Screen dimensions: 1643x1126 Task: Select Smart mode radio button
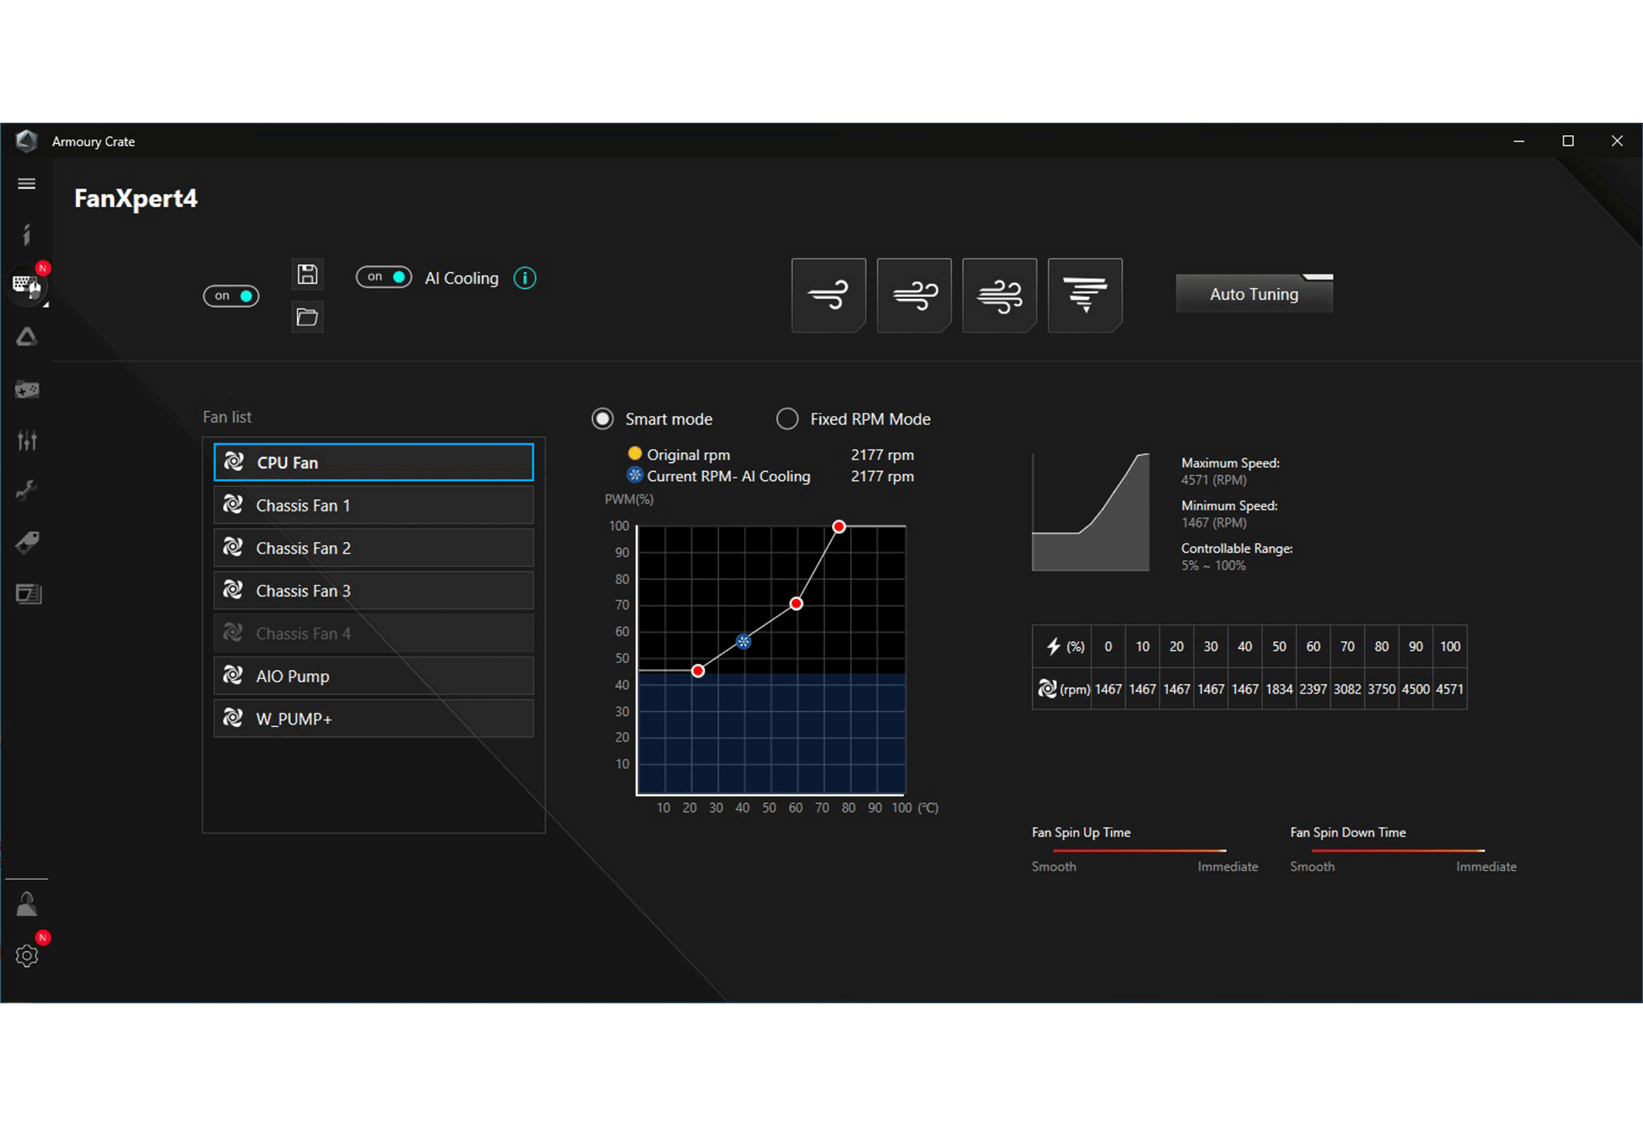tap(602, 419)
